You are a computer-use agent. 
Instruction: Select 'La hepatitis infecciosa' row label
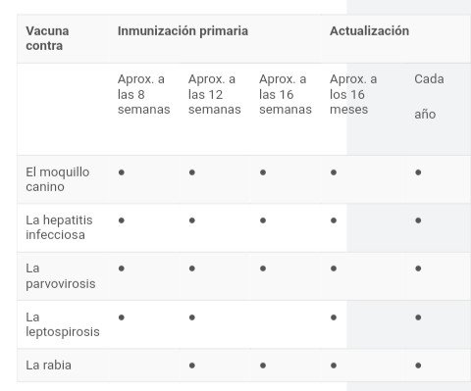[59, 227]
